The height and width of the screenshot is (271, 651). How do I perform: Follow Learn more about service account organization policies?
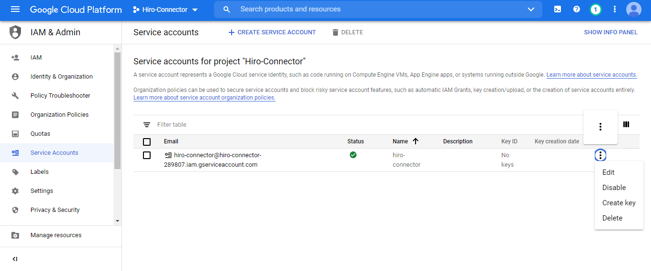coord(204,98)
